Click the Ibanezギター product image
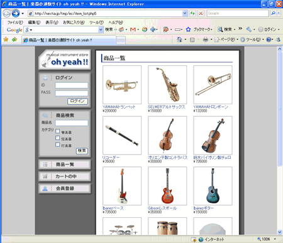This screenshot has height=243, width=283. click(x=213, y=186)
